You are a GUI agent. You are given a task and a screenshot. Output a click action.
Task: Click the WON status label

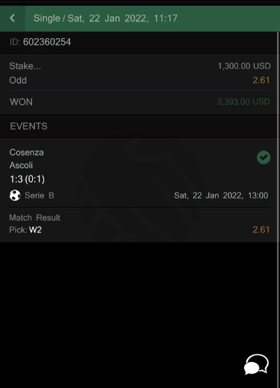[21, 102]
